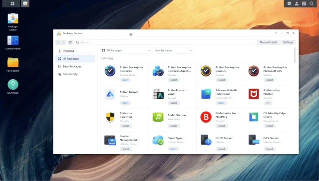Open Active Insight package

(x=125, y=103)
